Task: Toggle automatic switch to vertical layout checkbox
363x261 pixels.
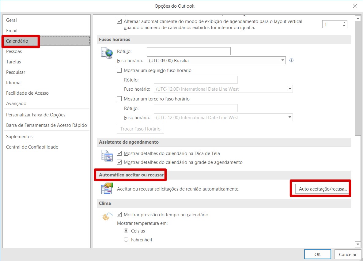Action: [119, 21]
